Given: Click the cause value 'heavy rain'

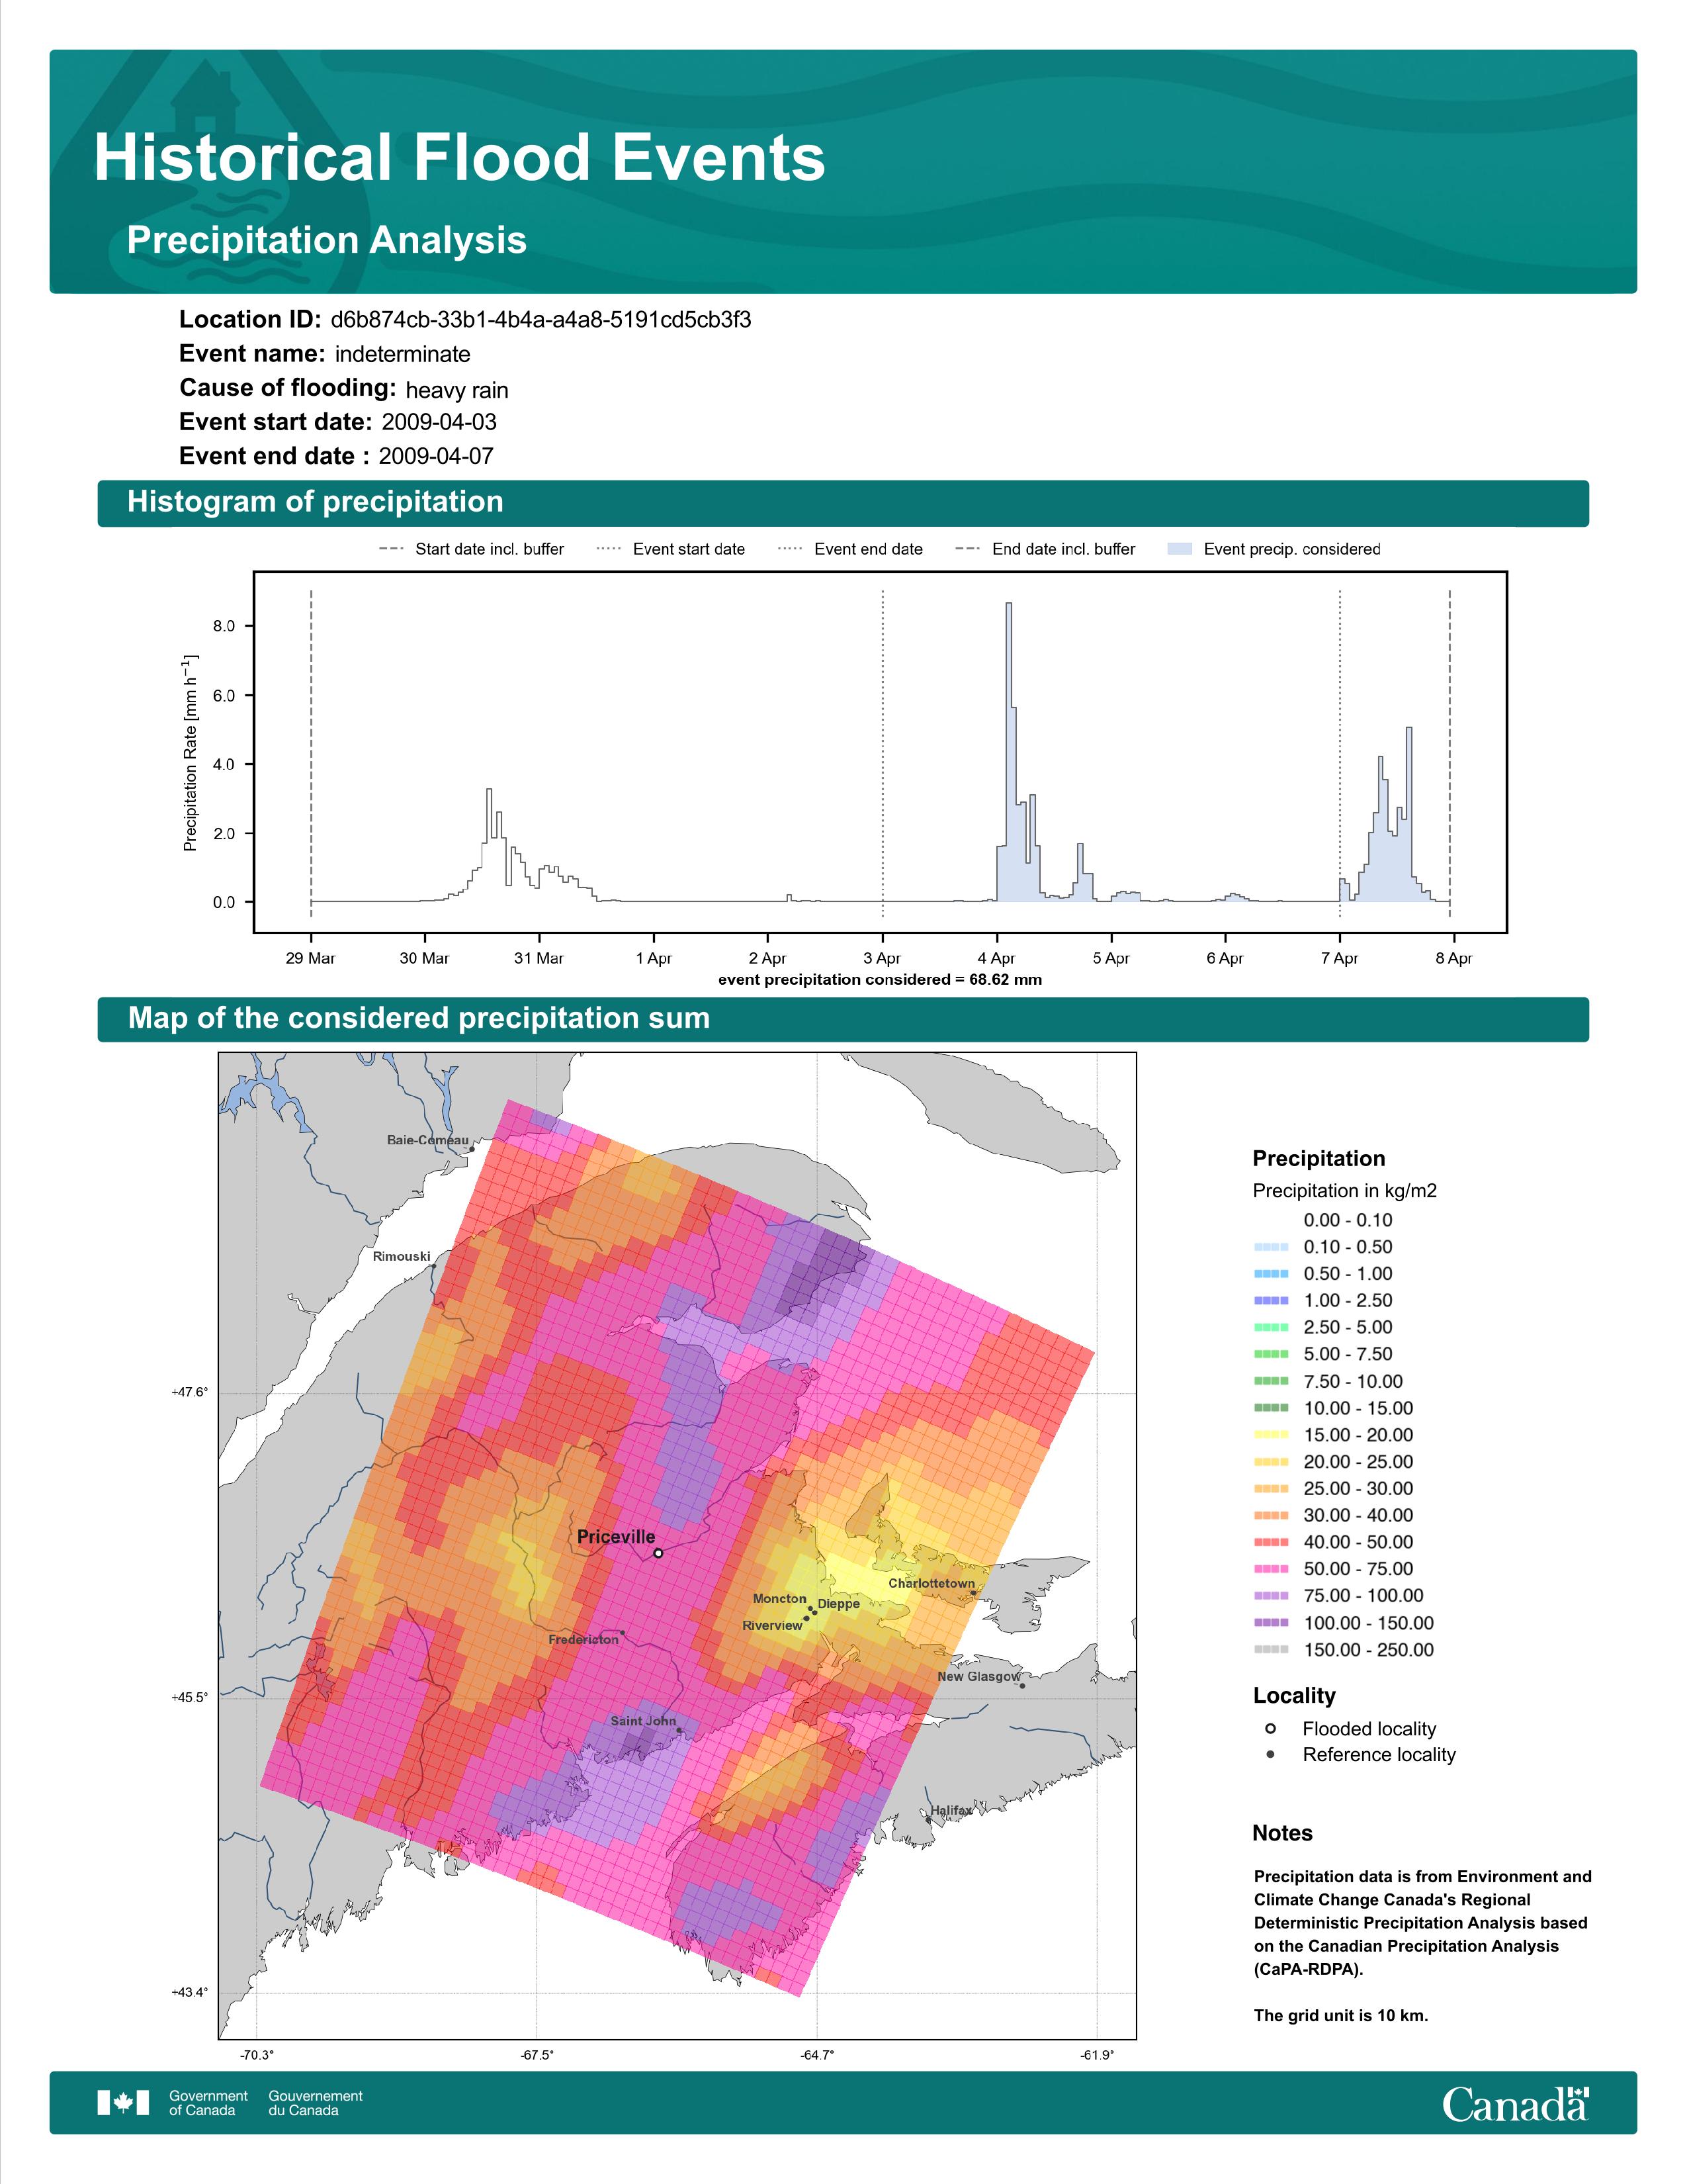Looking at the screenshot, I should click(456, 390).
